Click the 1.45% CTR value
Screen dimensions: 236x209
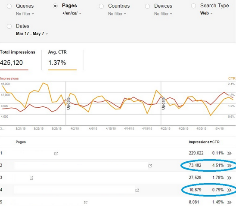218,202
